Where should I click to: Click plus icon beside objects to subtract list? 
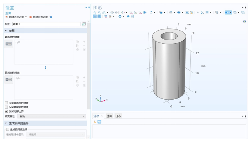pos(84,78)
